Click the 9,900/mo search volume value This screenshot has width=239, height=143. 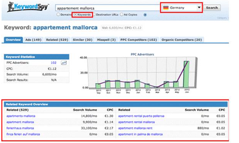(90, 122)
